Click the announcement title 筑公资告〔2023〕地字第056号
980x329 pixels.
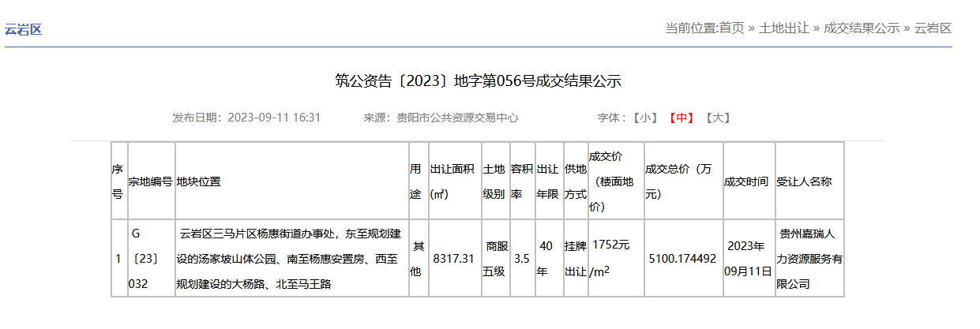point(478,80)
